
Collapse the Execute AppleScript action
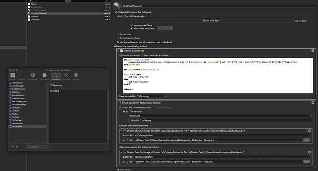tap(118, 51)
